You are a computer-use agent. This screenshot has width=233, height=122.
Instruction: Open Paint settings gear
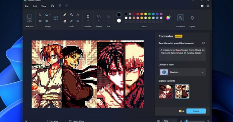[x=208, y=6]
